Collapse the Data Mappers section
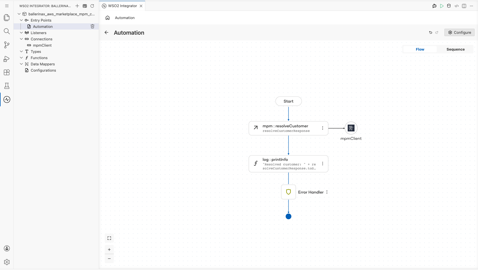Image resolution: width=478 pixels, height=270 pixels. click(21, 64)
